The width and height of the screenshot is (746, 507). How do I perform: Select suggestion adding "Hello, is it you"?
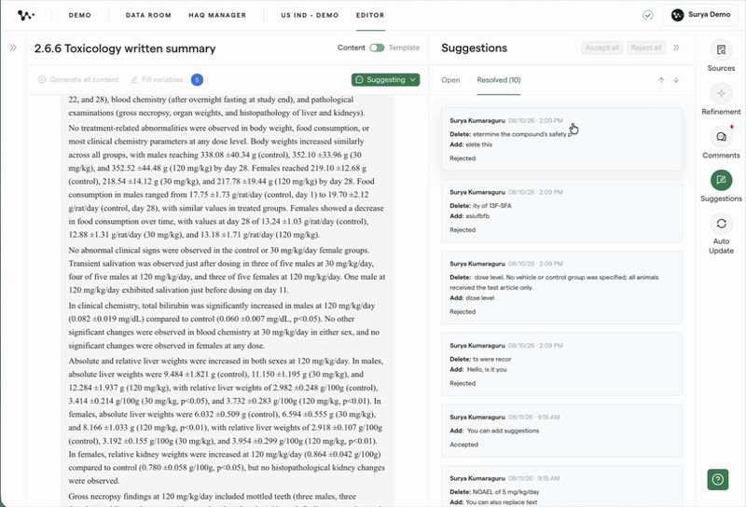pyautogui.click(x=562, y=363)
